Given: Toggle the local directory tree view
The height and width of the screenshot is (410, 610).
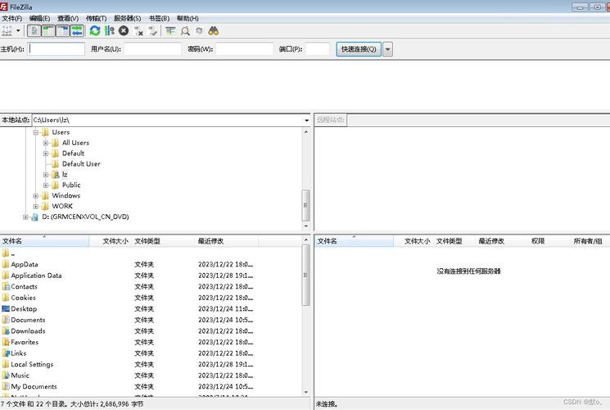Looking at the screenshot, I should (48, 31).
